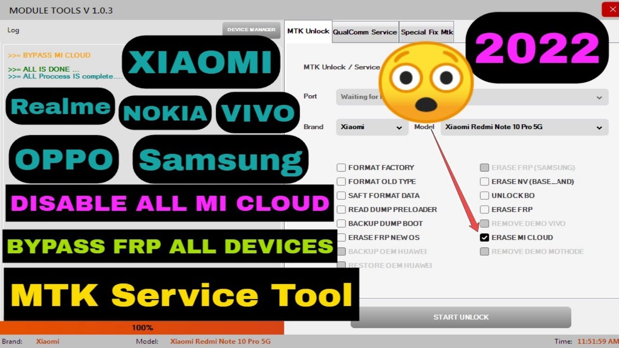Image resolution: width=619 pixels, height=348 pixels.
Task: Click the REMOVE DEMO MOTHODE checkbox
Action: click(484, 252)
